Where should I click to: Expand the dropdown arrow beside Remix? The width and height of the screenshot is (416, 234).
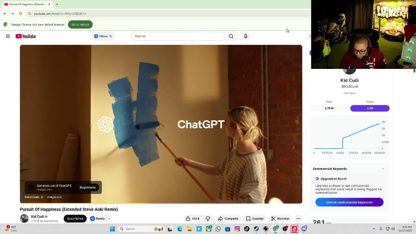click(109, 218)
